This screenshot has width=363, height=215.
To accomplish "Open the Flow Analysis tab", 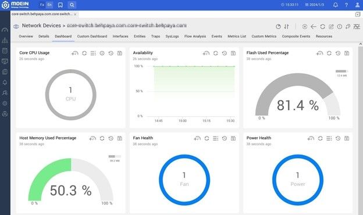I will (195, 36).
